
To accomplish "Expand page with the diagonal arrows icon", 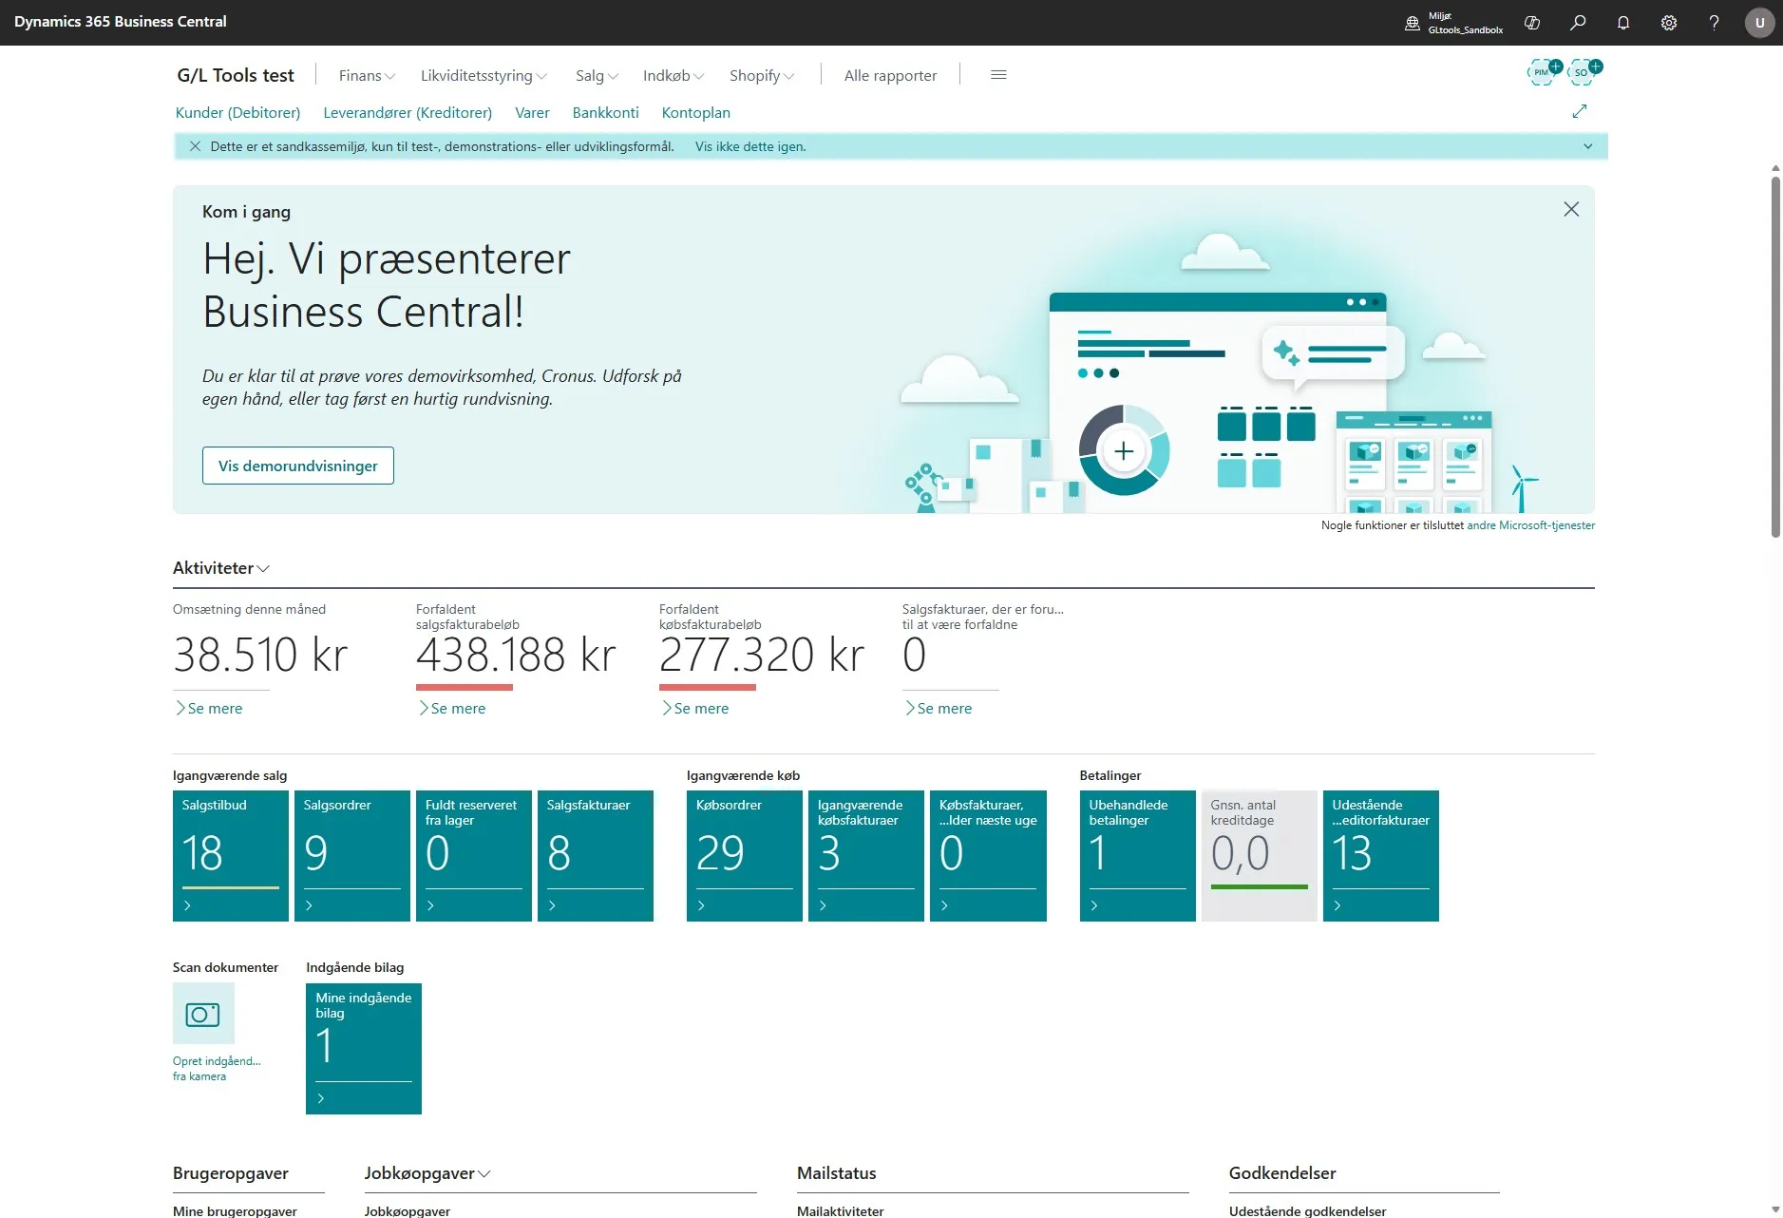I will [x=1580, y=111].
